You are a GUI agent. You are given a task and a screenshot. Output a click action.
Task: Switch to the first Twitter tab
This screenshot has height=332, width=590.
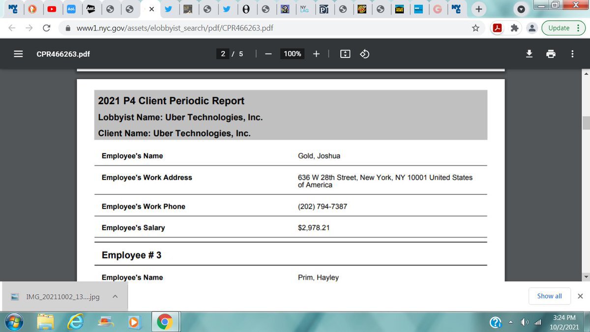pos(168,9)
